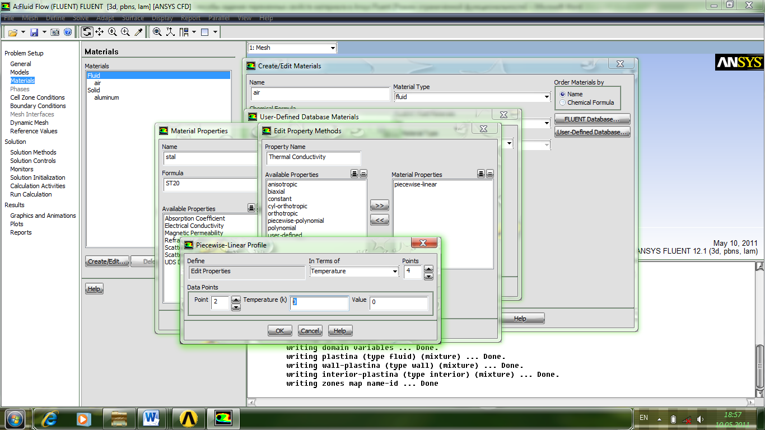
Task: Click the Value input field
Action: coord(399,303)
